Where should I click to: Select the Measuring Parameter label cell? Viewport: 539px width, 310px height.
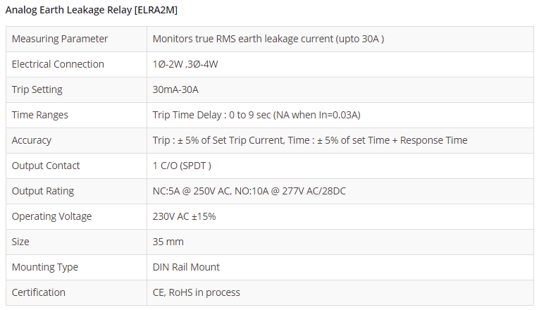click(x=60, y=39)
